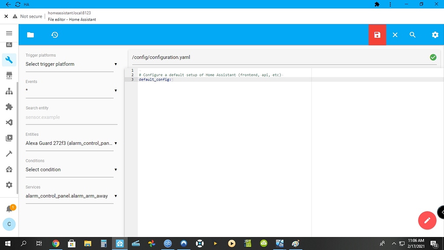Image resolution: width=444 pixels, height=250 pixels.
Task: Click the red Save file icon
Action: (377, 35)
